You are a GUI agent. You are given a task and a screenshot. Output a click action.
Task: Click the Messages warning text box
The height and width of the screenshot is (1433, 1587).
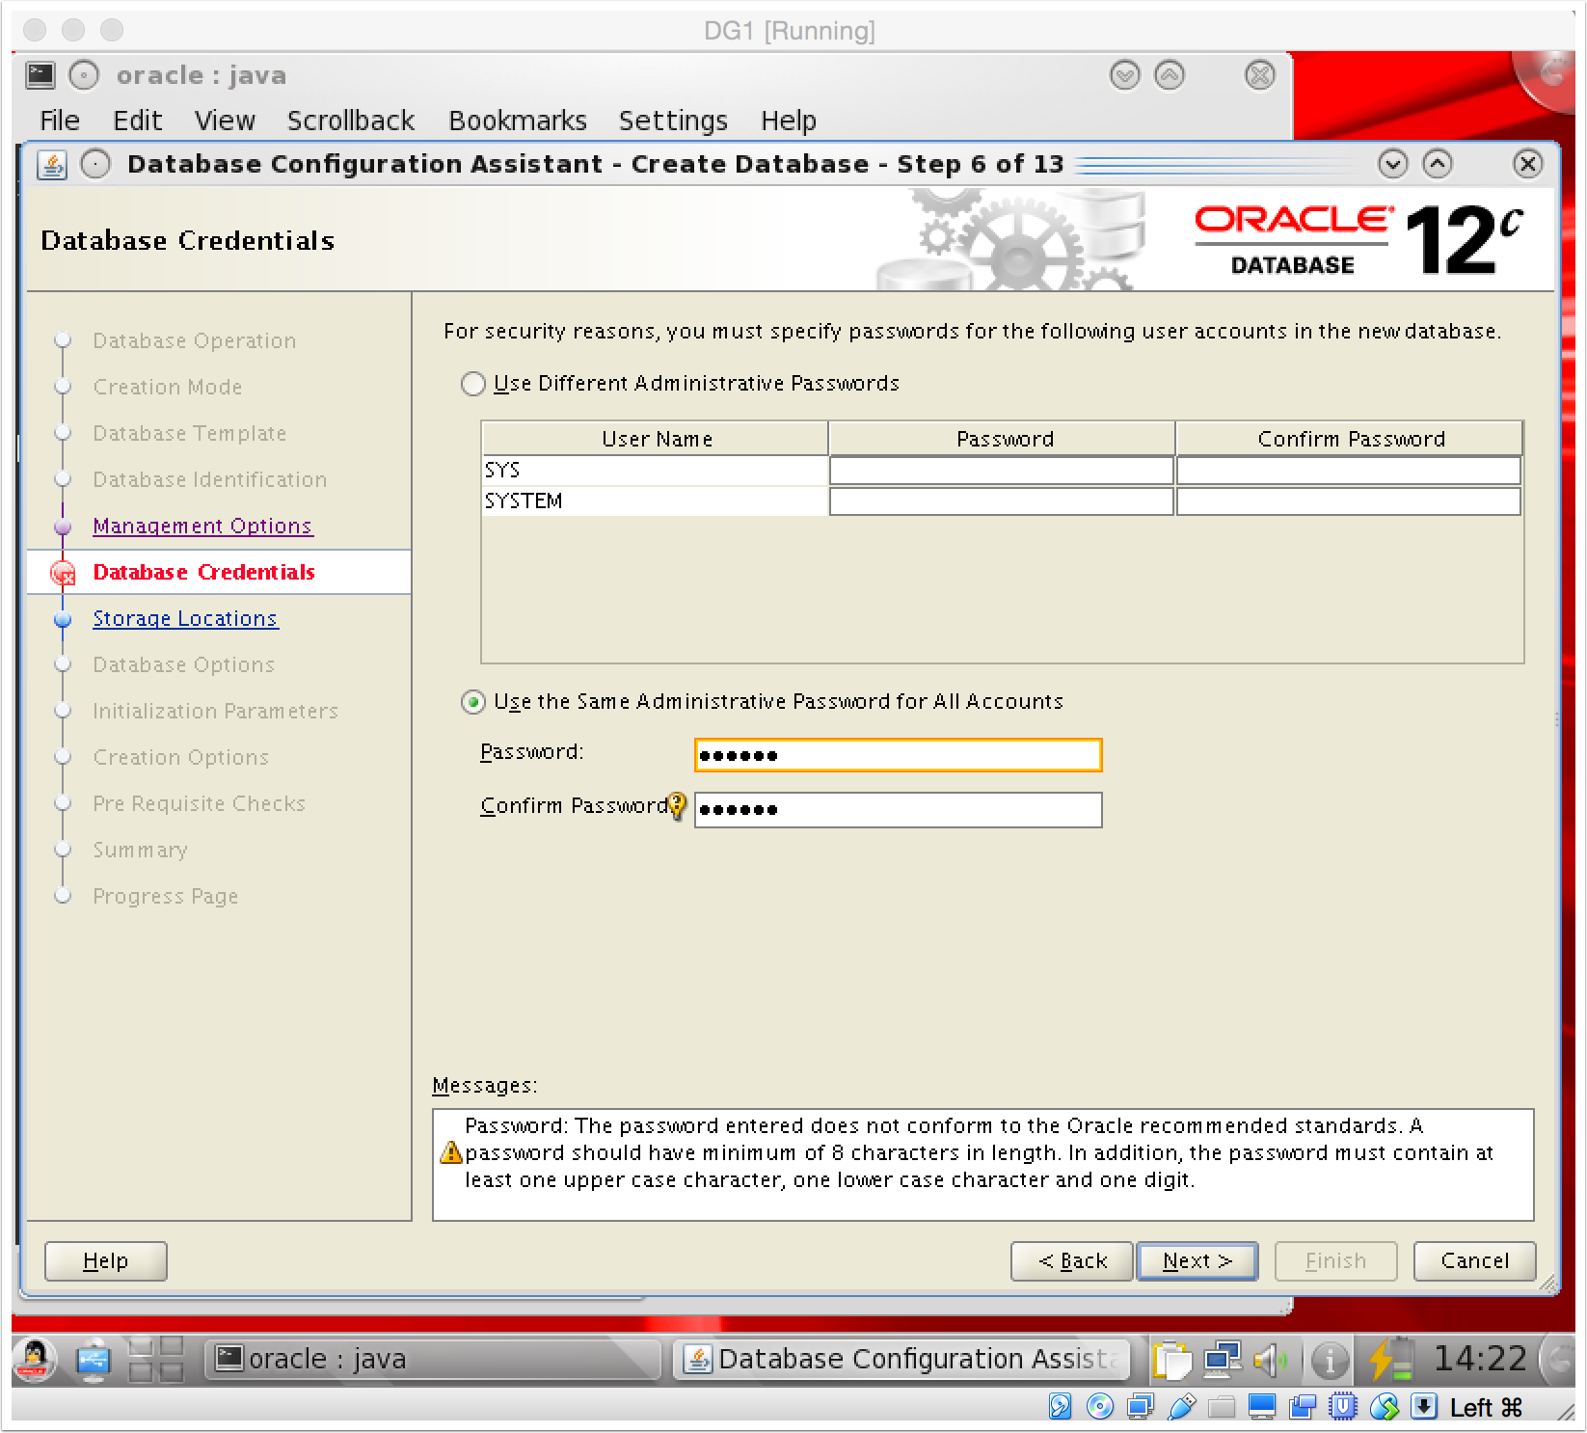982,1165
